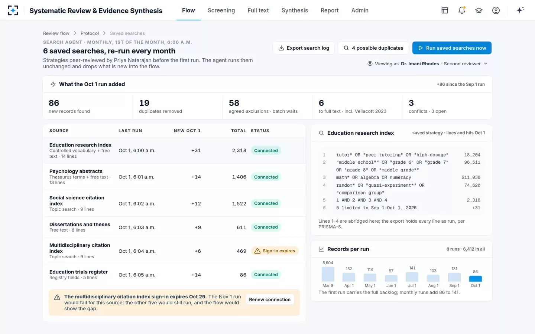This screenshot has width=535, height=334.
Task: Click the lightning bolt icon beside Oct 1 run
Action: 53,84
